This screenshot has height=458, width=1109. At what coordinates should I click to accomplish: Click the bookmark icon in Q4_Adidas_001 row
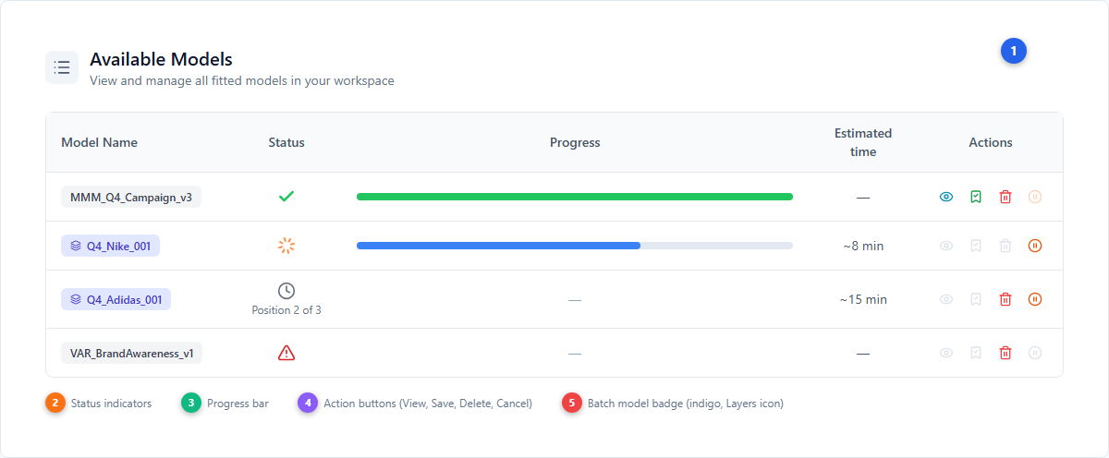(976, 299)
